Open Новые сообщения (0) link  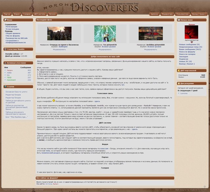[189, 45]
